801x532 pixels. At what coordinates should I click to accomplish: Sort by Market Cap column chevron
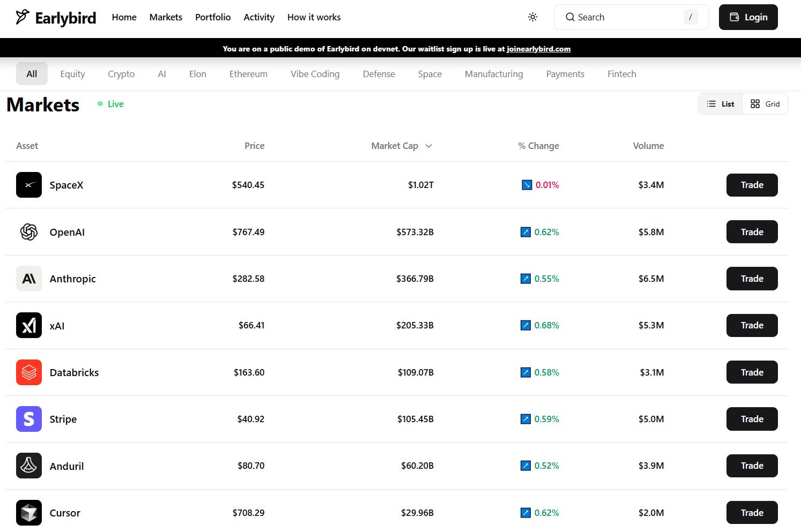(x=428, y=146)
